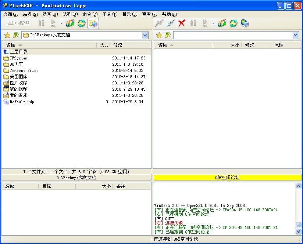Sort remote files by 属性 column

[x=286, y=45]
